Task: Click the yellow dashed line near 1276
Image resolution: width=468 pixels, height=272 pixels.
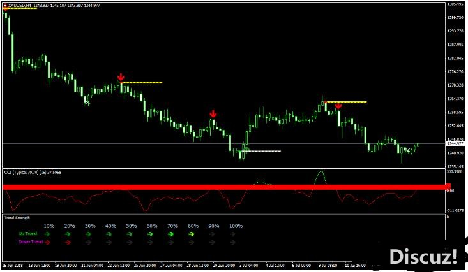Action: [143, 83]
